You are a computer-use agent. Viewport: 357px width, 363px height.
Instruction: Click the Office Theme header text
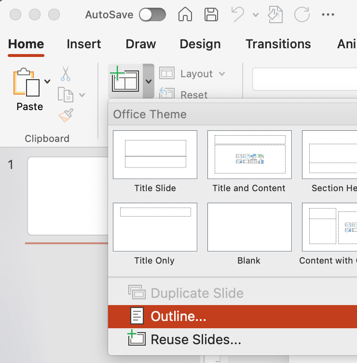(150, 114)
